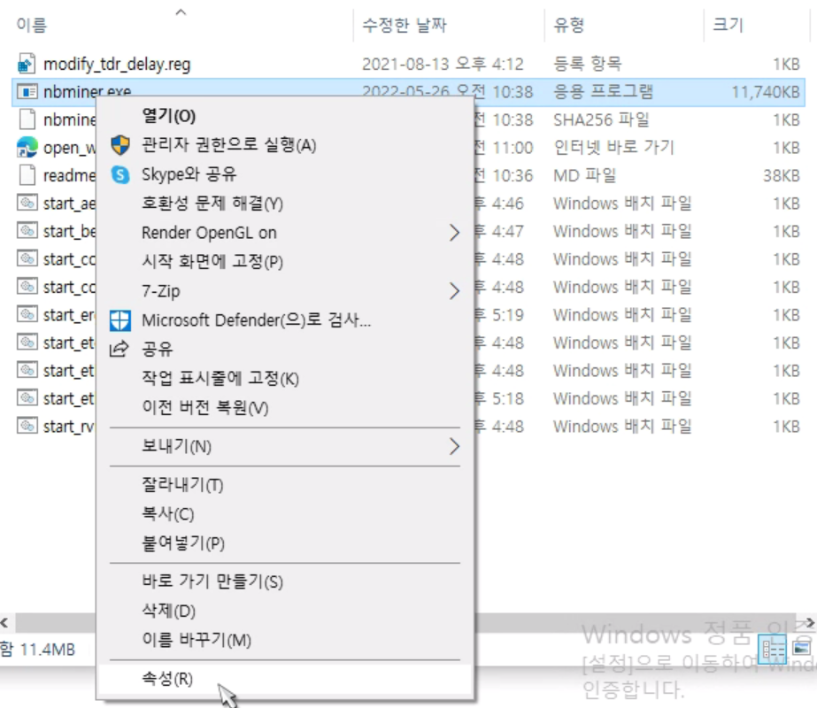Select the modify_tdr_delay.reg file icon

(x=27, y=64)
